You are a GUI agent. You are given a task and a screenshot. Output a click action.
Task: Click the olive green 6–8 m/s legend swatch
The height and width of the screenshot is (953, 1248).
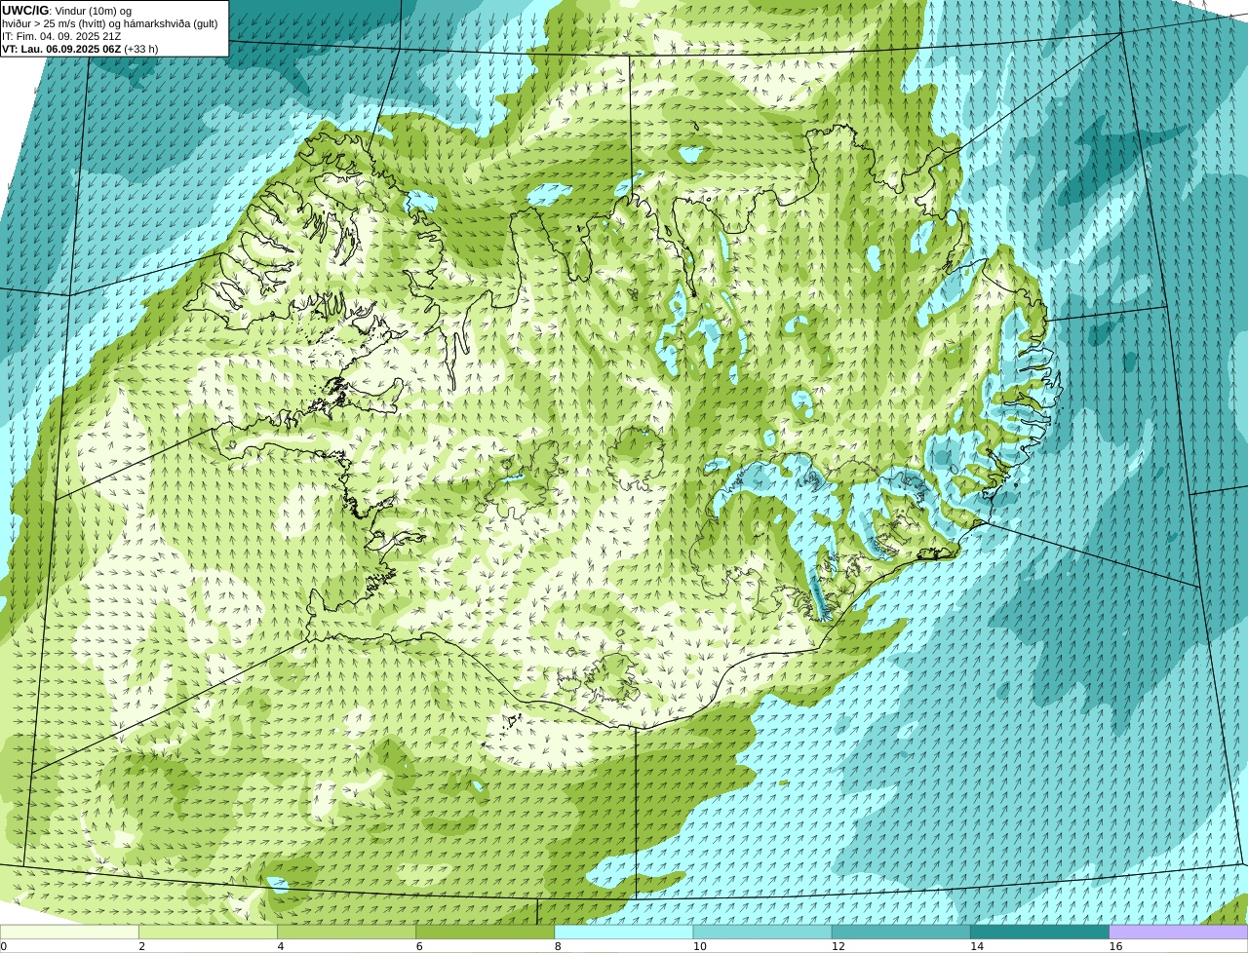pyautogui.click(x=486, y=933)
